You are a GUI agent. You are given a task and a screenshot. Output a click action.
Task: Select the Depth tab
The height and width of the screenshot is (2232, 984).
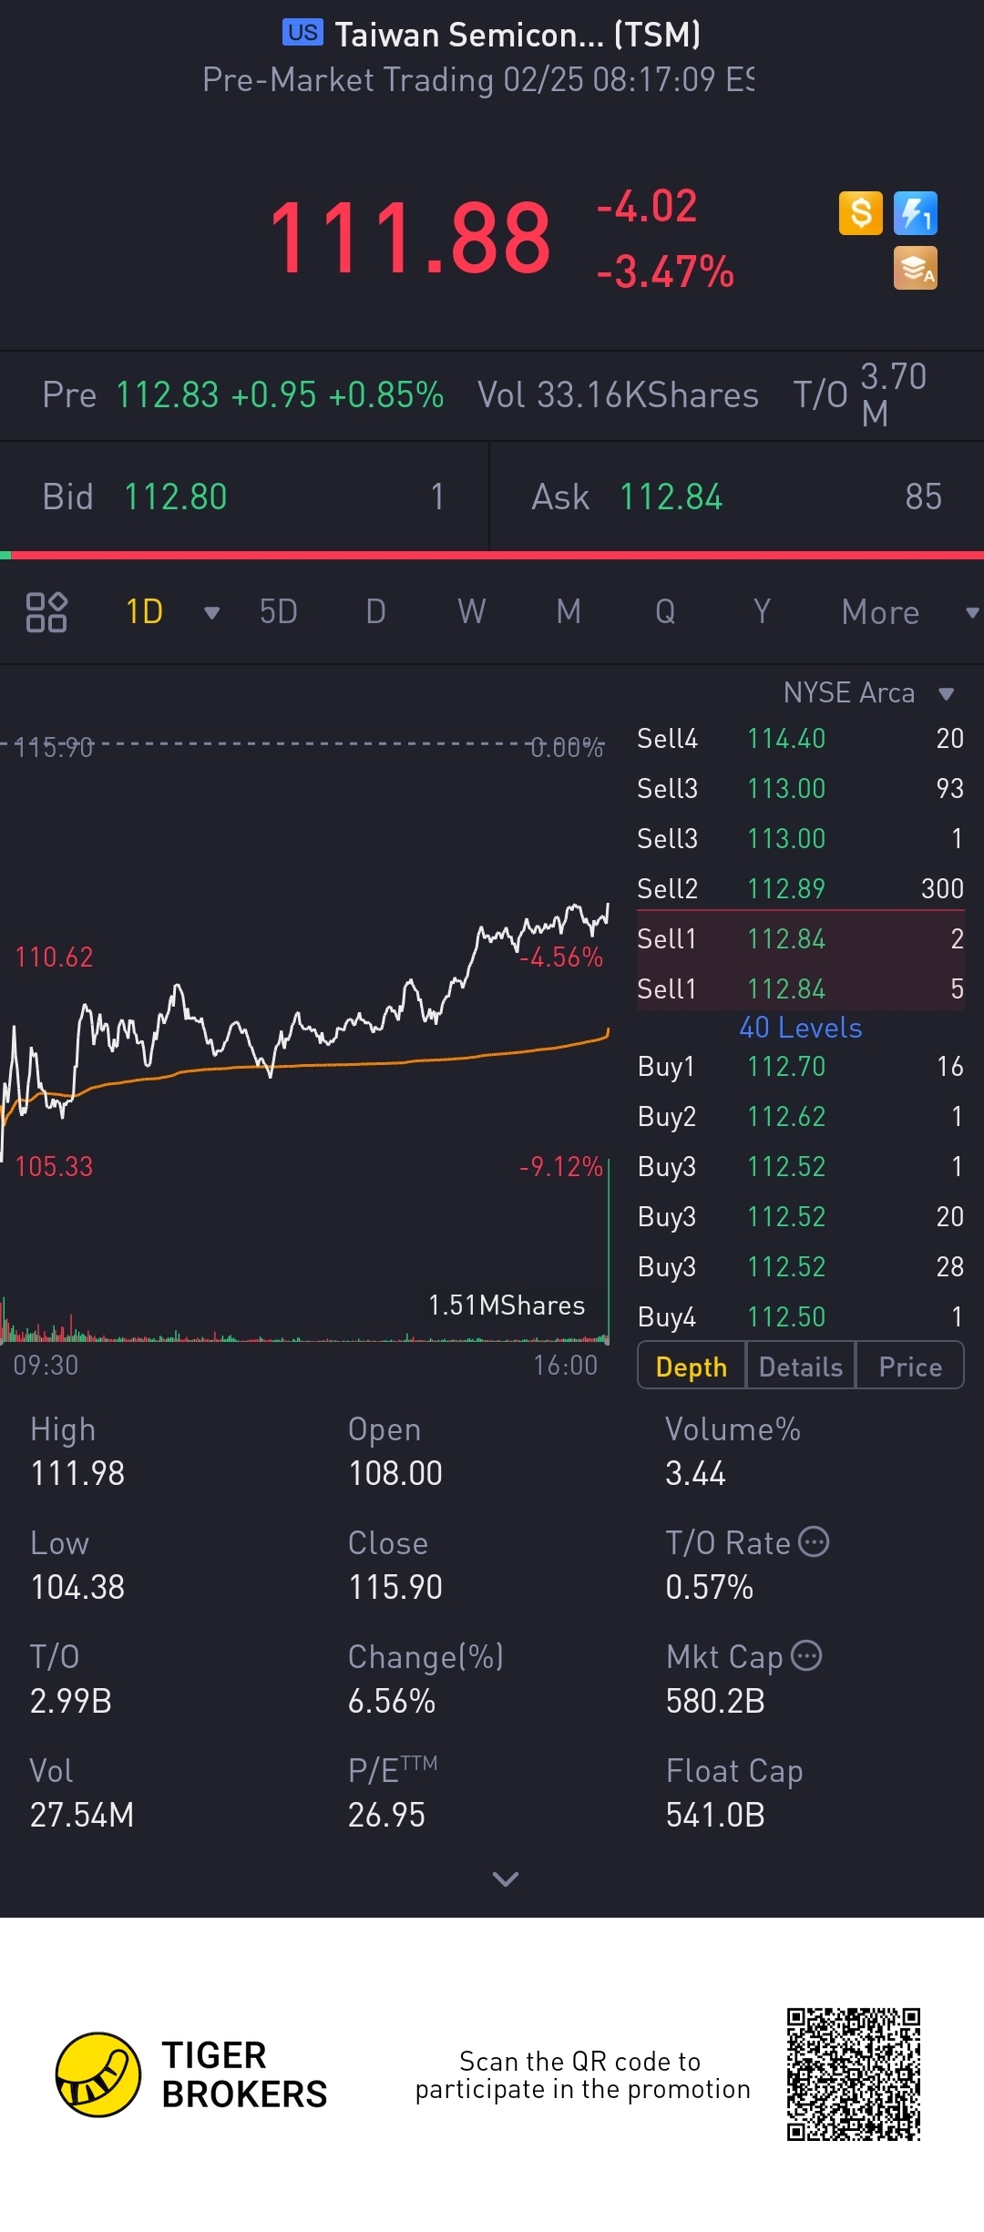(x=692, y=1367)
